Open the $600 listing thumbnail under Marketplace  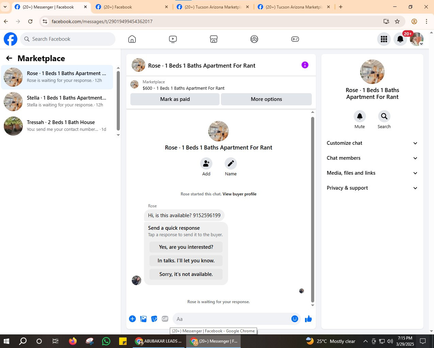[134, 84]
